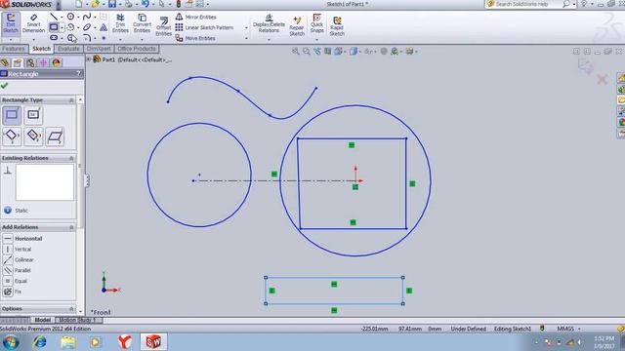The width and height of the screenshot is (625, 351).
Task: Confirm Rectangle with green checkmark
Action: click(4, 86)
